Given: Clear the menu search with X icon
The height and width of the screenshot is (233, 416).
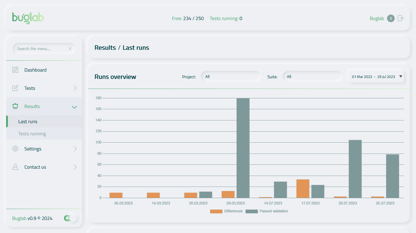Looking at the screenshot, I should [70, 49].
